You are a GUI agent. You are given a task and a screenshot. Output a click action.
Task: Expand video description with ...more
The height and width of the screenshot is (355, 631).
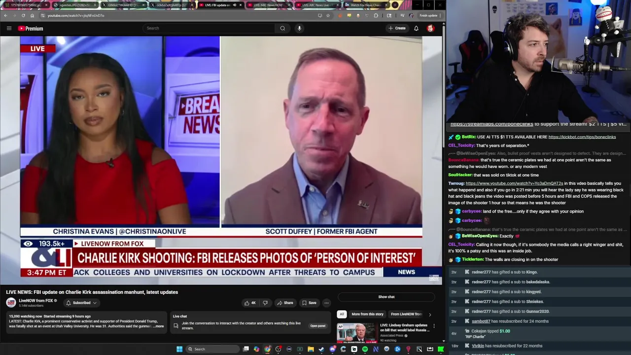[x=158, y=326]
